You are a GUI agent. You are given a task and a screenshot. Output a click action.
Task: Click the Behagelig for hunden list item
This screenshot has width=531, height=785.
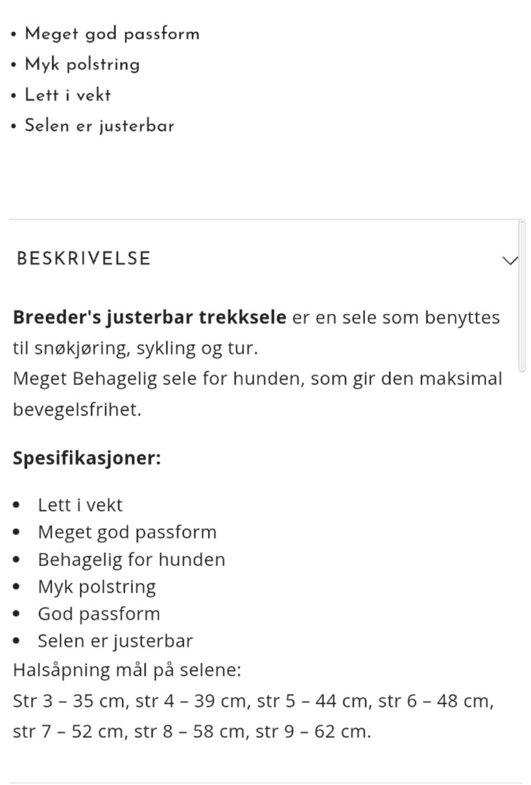point(132,559)
